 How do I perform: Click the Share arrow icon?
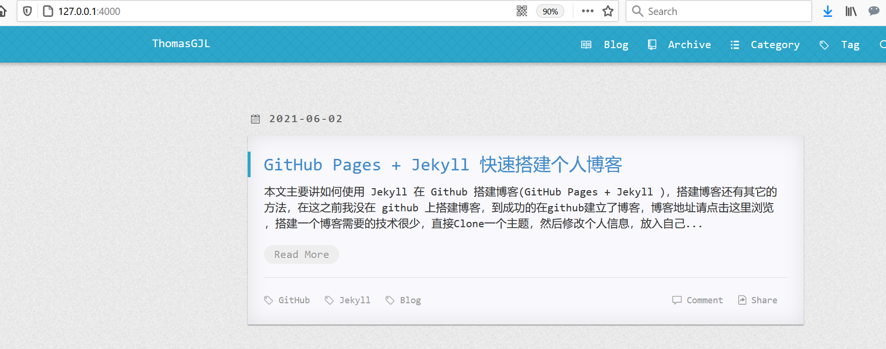click(x=742, y=300)
